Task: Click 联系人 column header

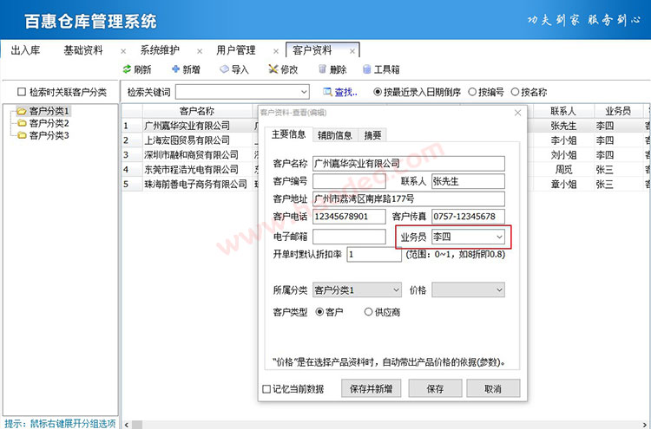Action: 563,111
